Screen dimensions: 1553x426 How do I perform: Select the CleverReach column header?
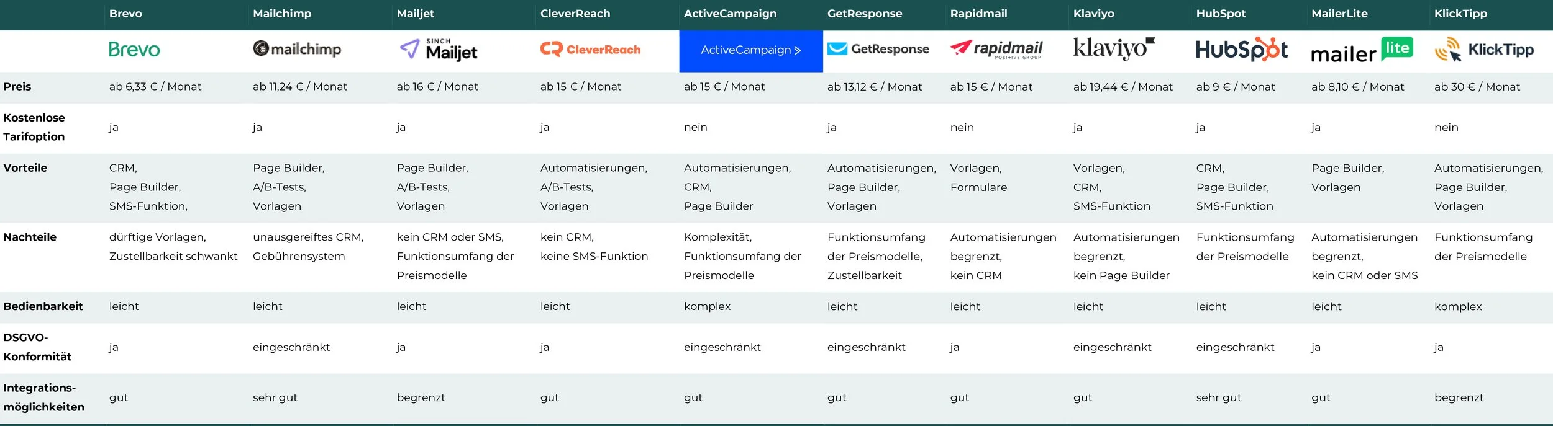[575, 14]
